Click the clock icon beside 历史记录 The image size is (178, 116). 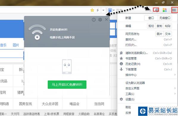click(121, 64)
